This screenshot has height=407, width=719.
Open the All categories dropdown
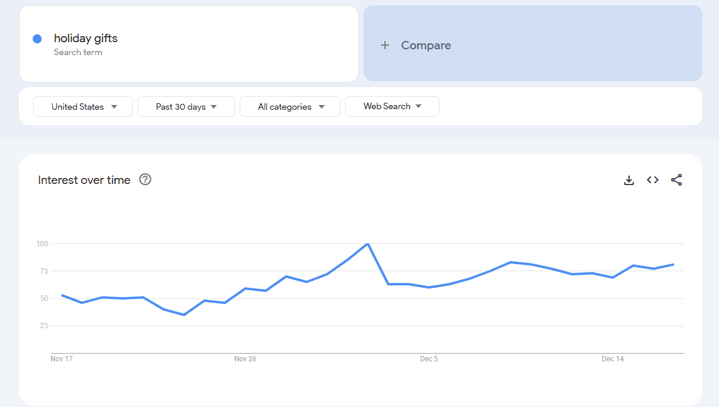point(289,106)
